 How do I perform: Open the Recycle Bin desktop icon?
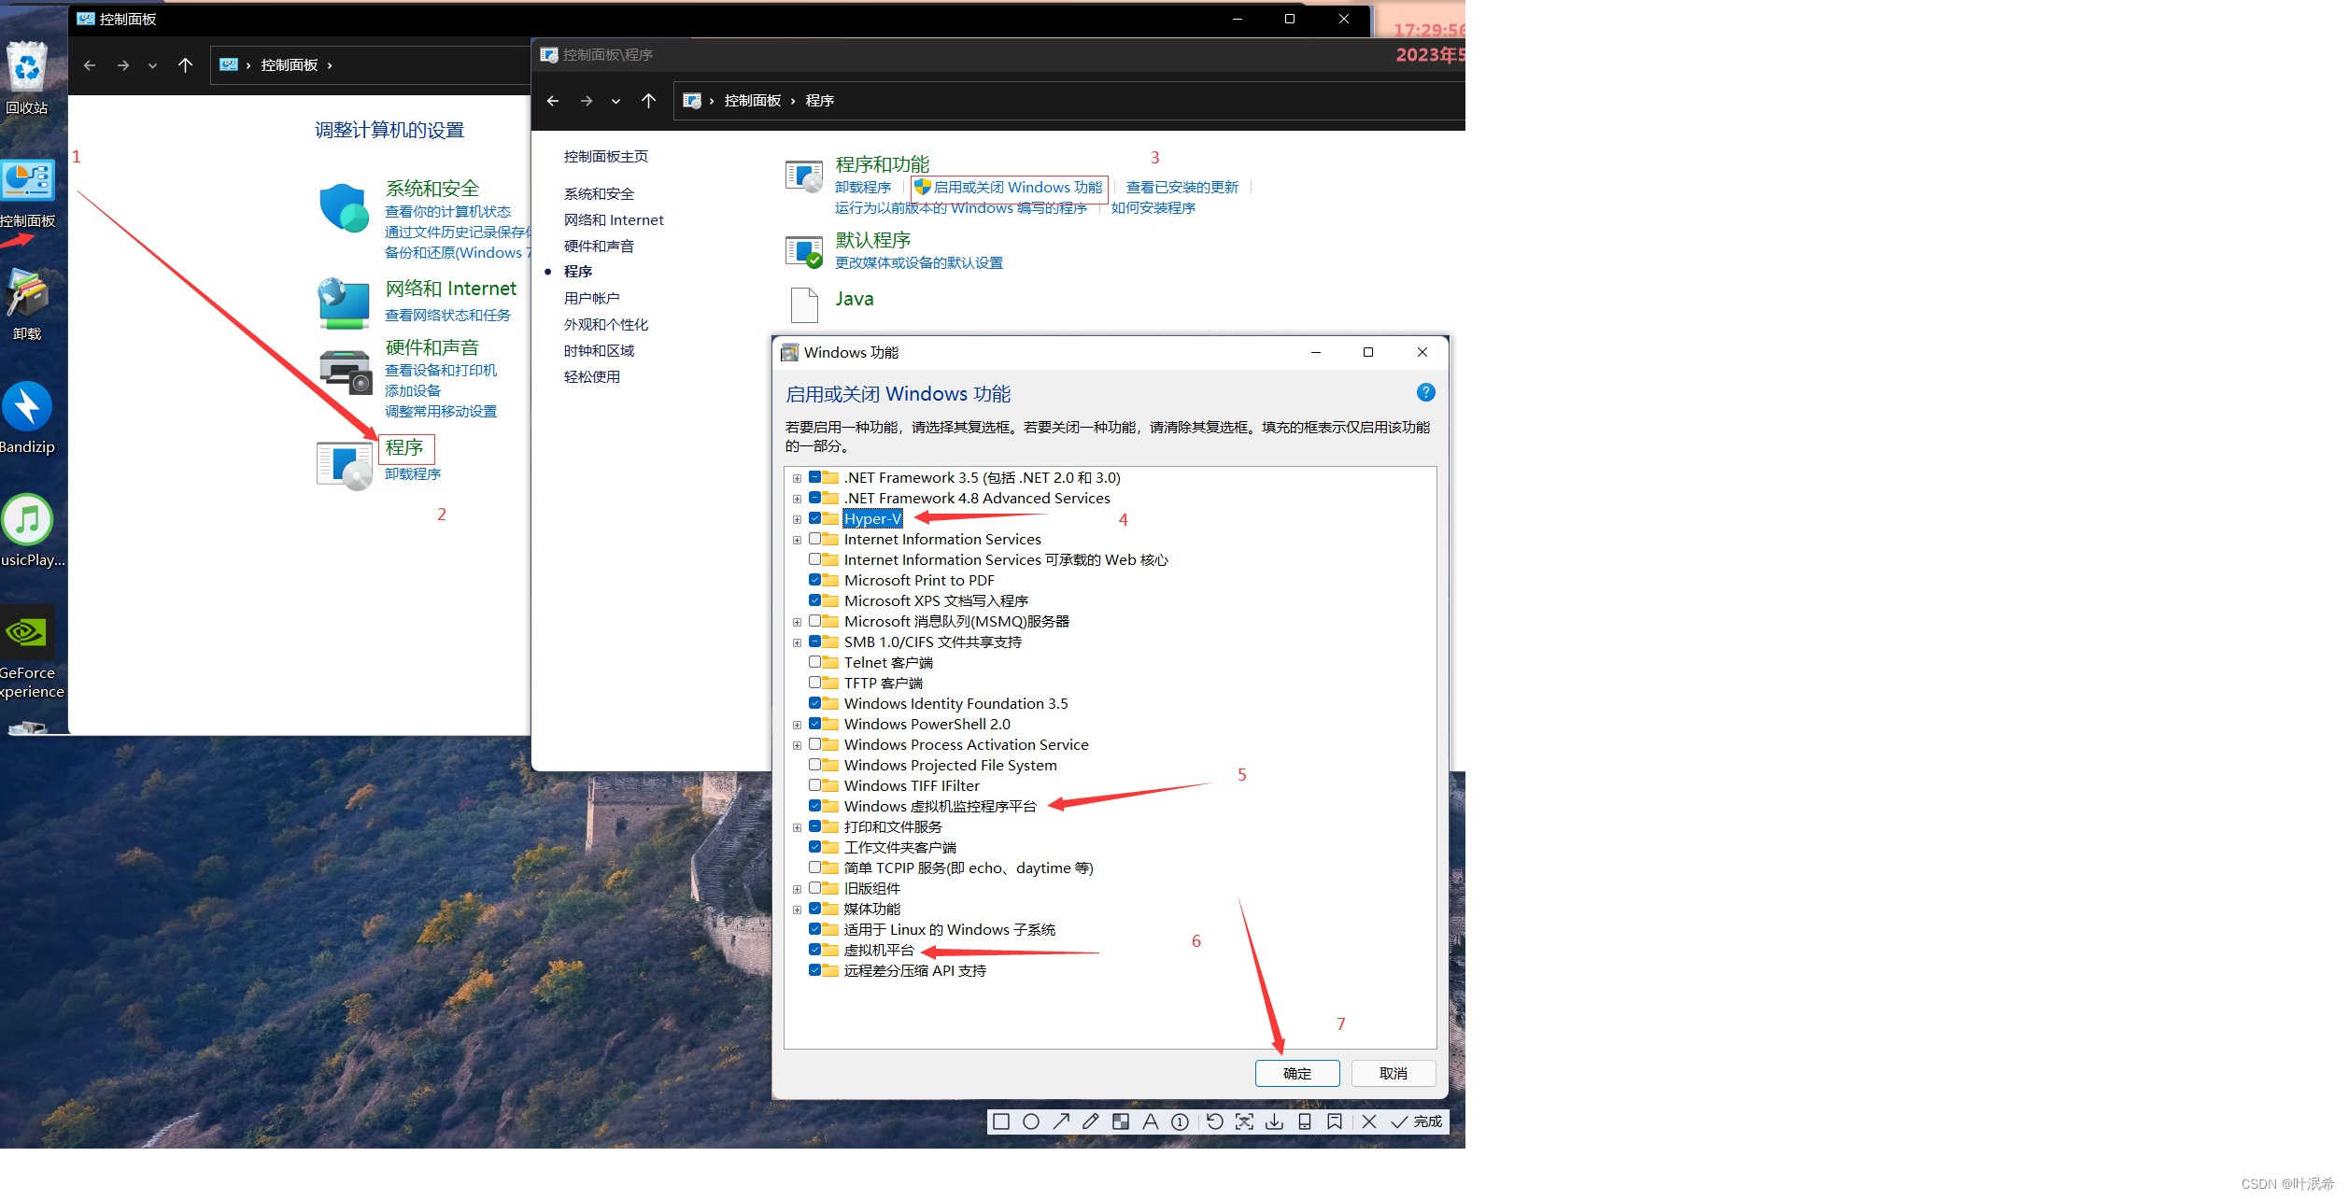[x=26, y=67]
